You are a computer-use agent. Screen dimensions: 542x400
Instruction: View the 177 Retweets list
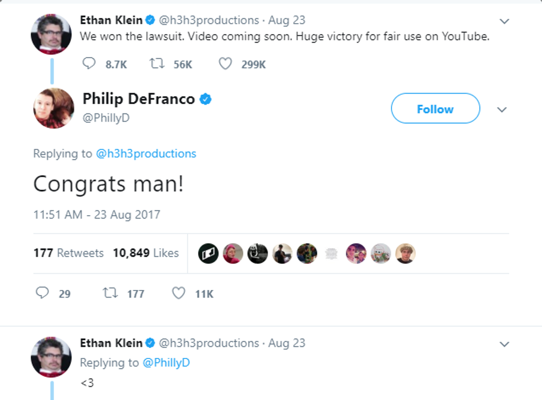[x=69, y=253]
